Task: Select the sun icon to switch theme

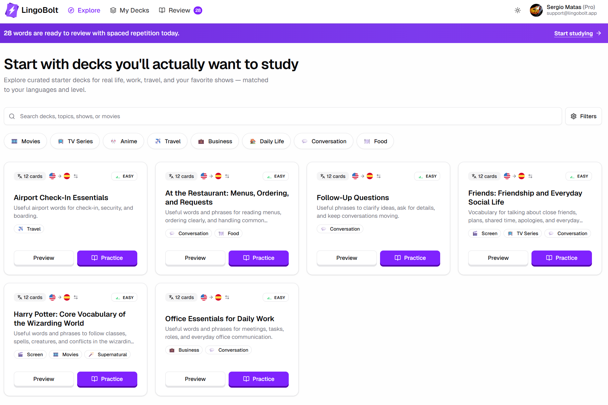Action: [518, 10]
